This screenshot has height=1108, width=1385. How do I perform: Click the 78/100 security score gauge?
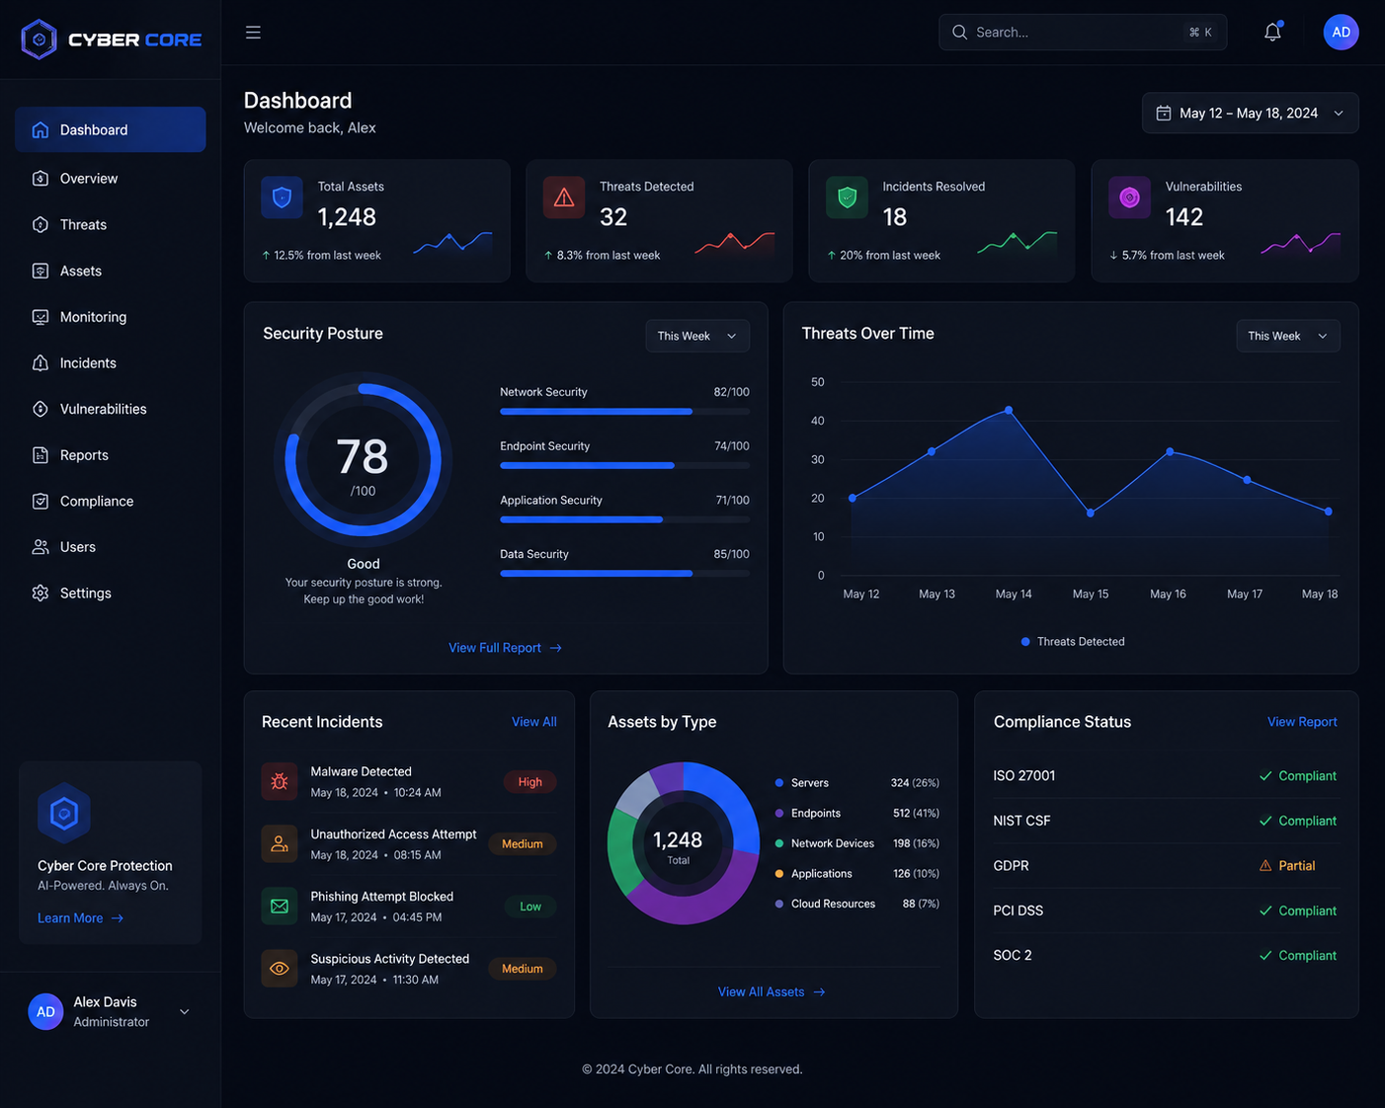[x=363, y=460]
